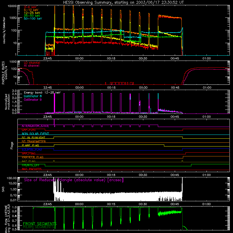
Task: Click "00:45" under the Flags panel
Action: [175, 175]
